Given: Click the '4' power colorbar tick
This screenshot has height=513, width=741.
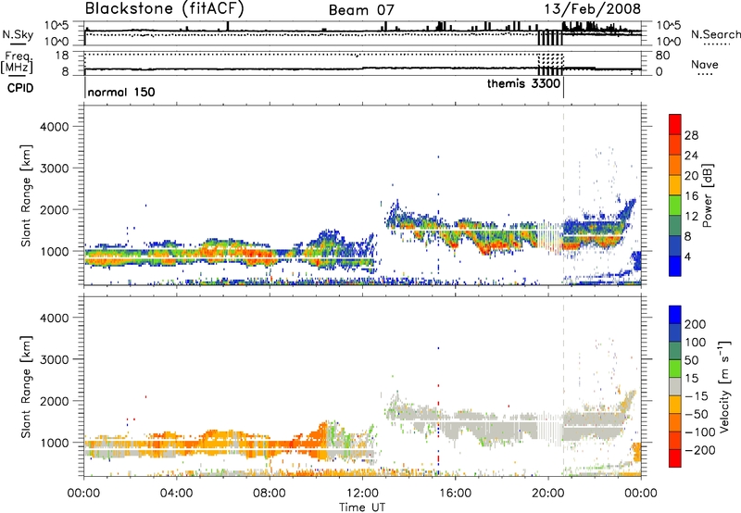Looking at the screenshot, I should [x=688, y=256].
